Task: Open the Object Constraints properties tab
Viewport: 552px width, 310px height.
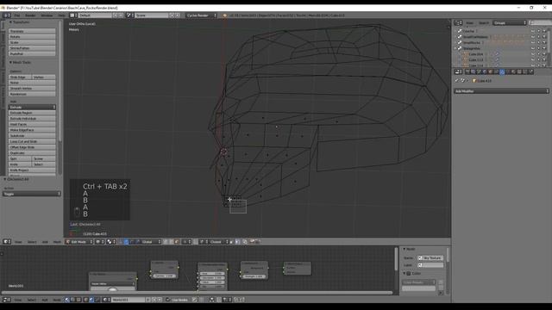Action: (x=496, y=71)
